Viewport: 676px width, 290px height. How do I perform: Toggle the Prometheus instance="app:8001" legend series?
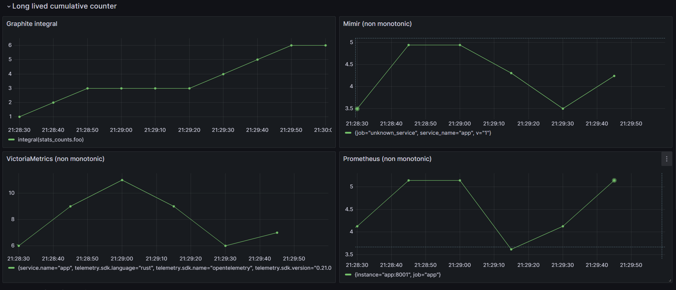pos(398,275)
